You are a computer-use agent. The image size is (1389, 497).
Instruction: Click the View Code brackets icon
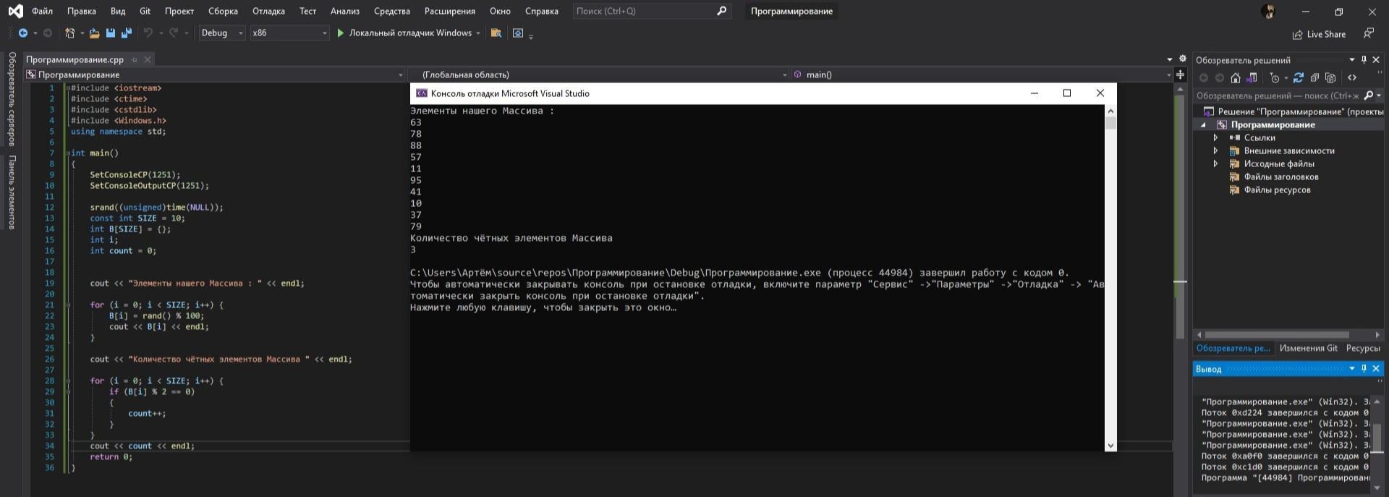tap(1352, 78)
